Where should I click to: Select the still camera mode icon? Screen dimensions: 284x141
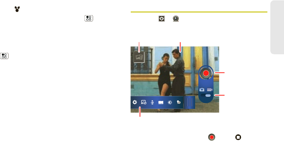point(202,89)
